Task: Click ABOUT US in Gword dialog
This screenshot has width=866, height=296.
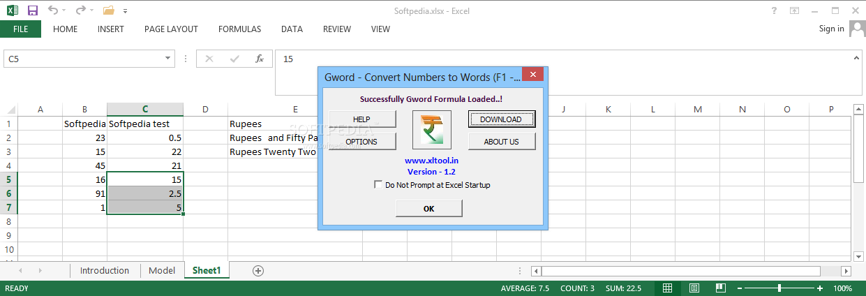Action: pos(501,142)
